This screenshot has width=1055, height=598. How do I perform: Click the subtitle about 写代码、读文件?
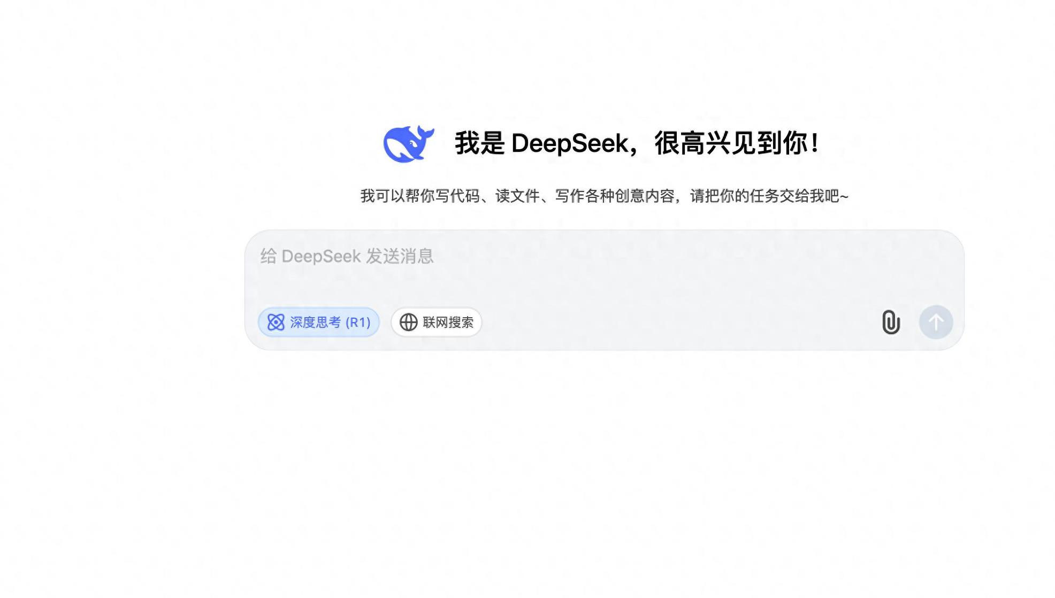click(x=604, y=196)
